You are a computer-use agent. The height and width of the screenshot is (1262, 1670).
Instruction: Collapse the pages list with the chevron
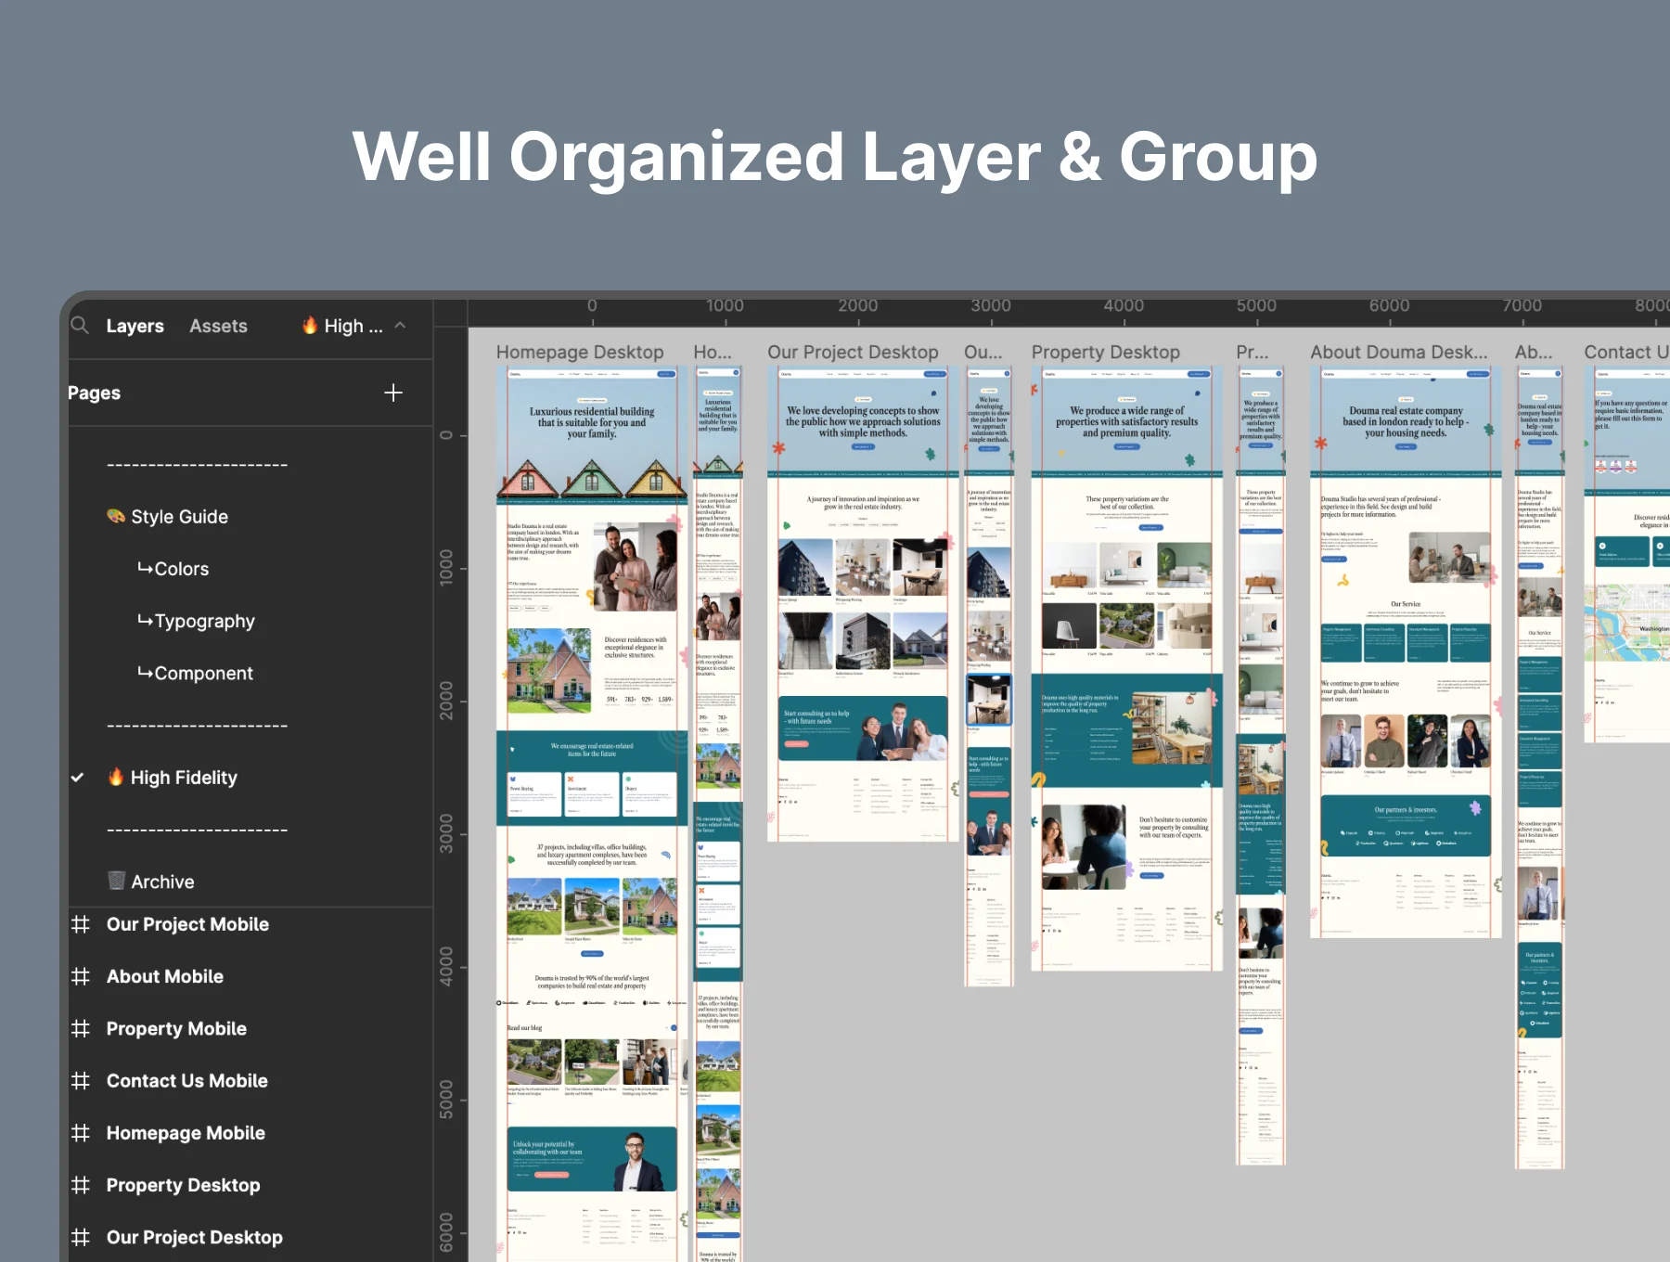coord(400,325)
